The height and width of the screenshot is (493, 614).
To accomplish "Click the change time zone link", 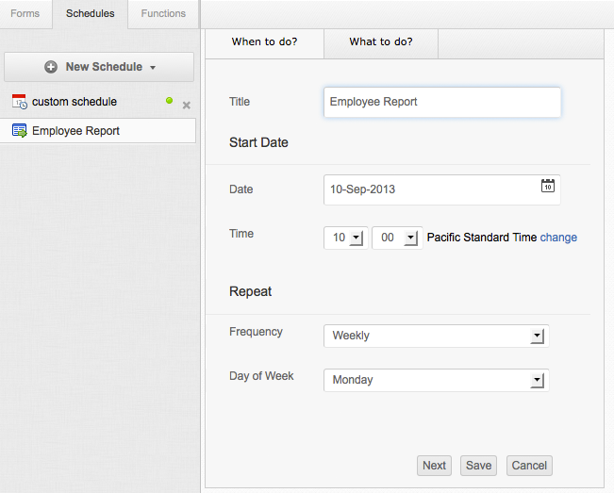I will 558,238.
